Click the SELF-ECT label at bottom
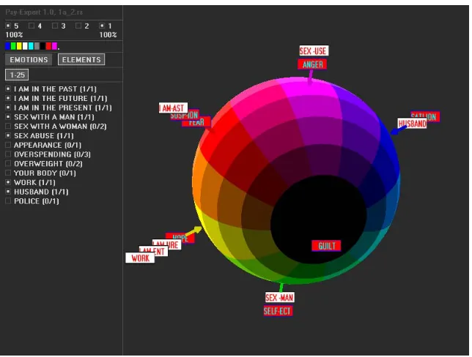Image resolution: width=472 pixels, height=357 pixels. click(278, 311)
